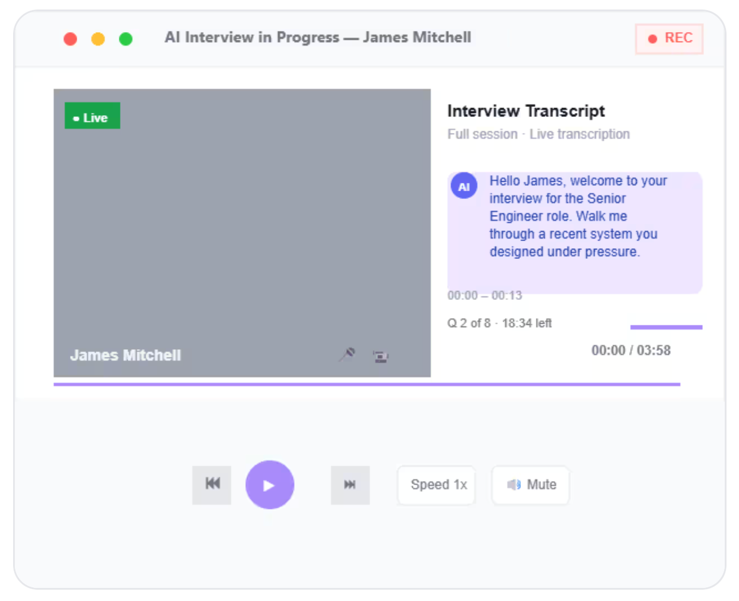The height and width of the screenshot is (601, 739).
Task: Click the video playback progress bar
Action: point(367,384)
